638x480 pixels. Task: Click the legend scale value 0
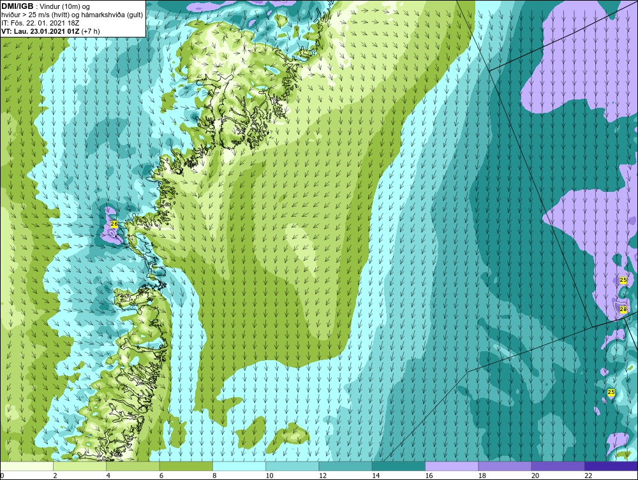tap(2, 476)
